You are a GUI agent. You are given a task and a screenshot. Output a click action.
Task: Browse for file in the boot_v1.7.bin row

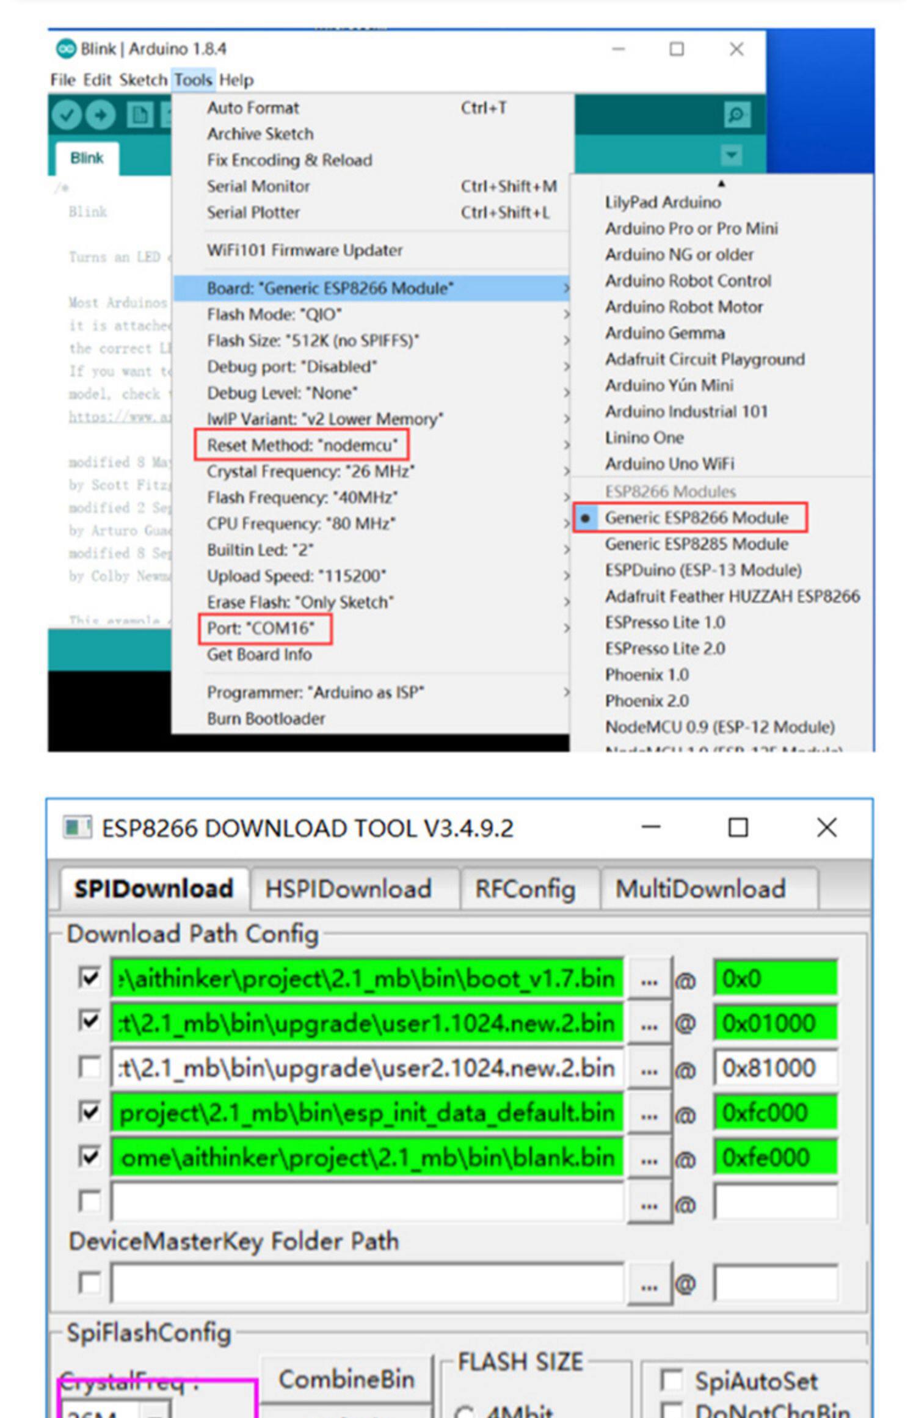649,979
